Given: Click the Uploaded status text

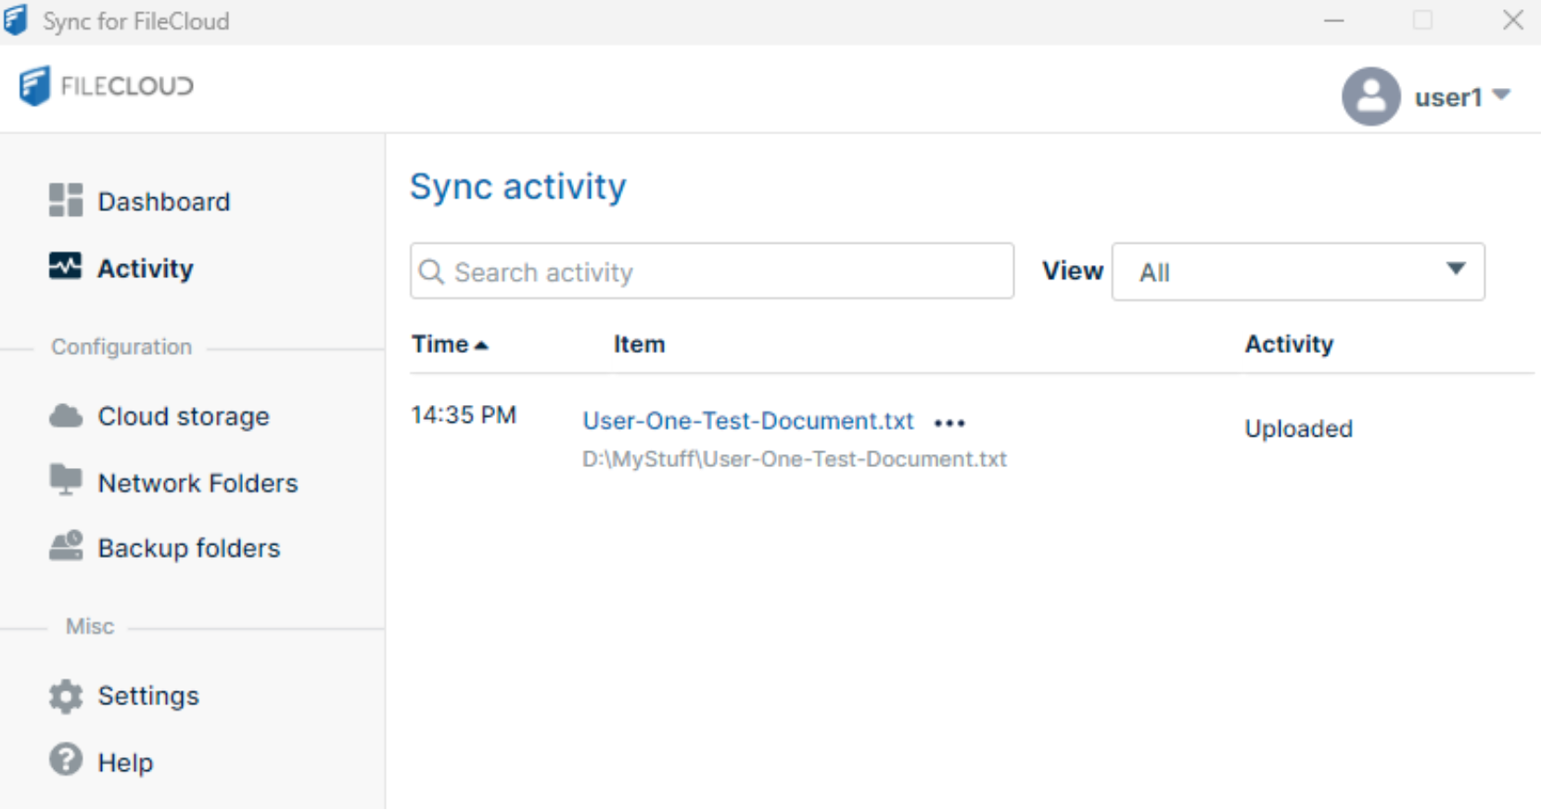Looking at the screenshot, I should (1298, 428).
